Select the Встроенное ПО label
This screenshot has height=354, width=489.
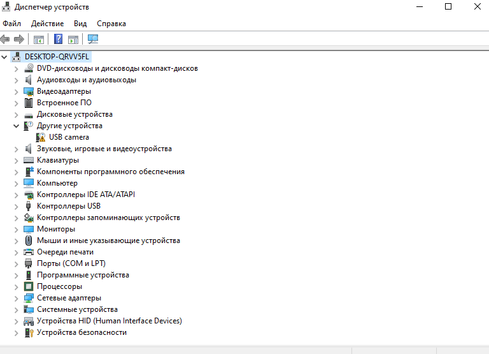[64, 103]
